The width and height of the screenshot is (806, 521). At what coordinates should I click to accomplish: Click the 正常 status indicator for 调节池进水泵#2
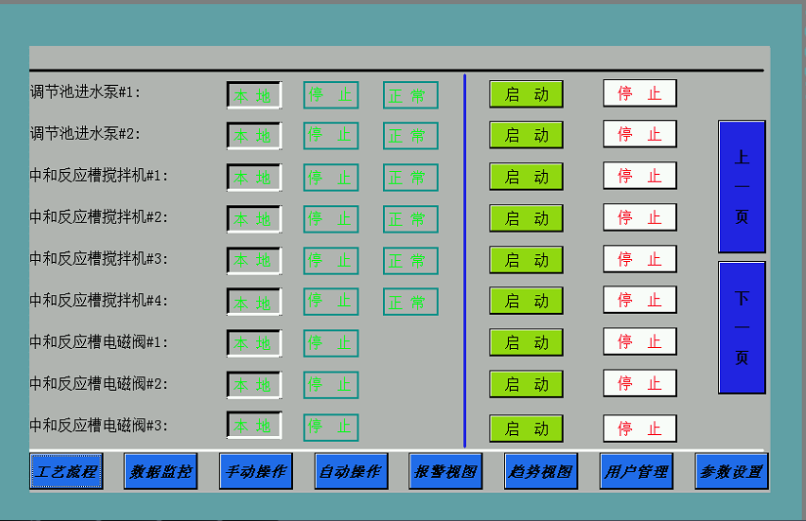(x=410, y=136)
